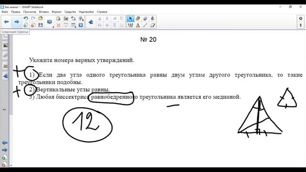The width and height of the screenshot is (306, 172).
Task: Go to the previous page arrow in toolbar
Action: [6, 21]
